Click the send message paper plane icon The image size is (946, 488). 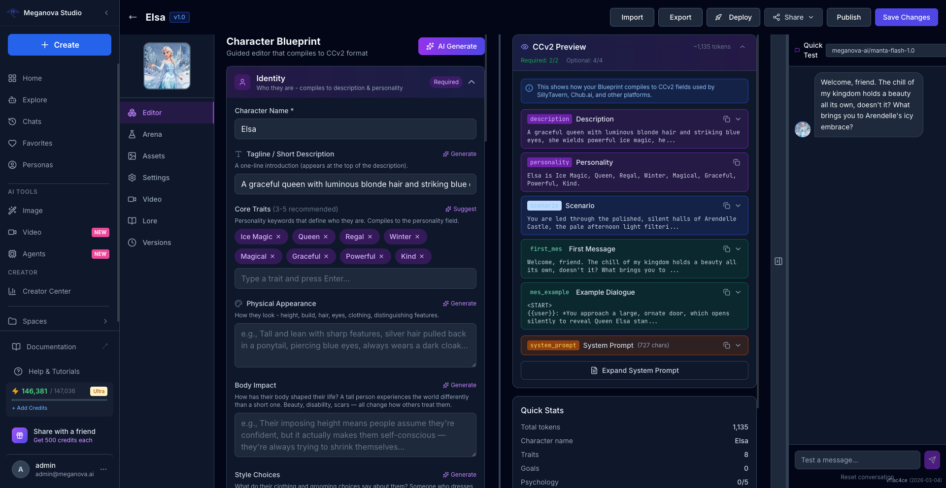(x=932, y=460)
